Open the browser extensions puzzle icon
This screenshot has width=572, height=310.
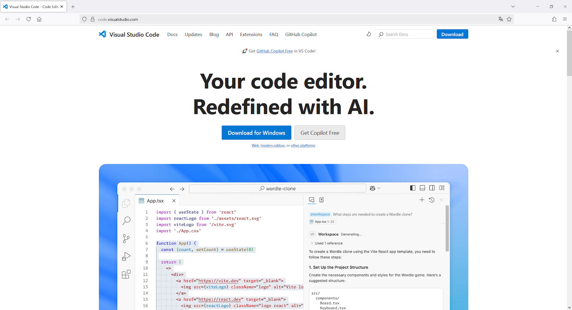[554, 19]
